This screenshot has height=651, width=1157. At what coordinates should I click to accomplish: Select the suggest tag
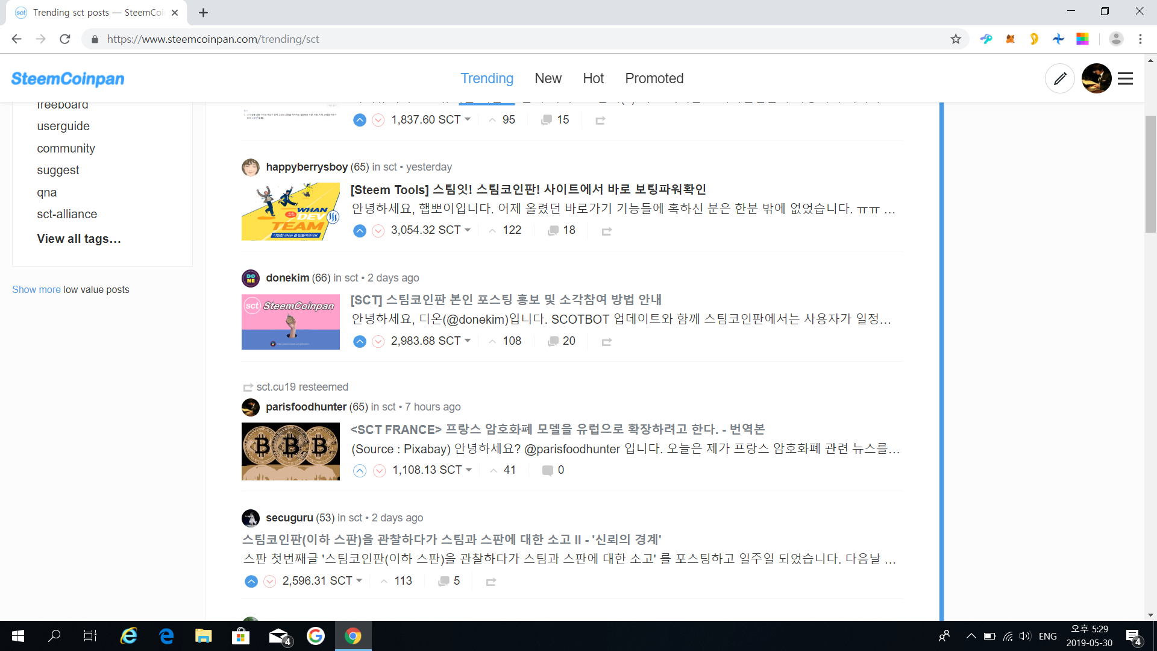click(58, 170)
